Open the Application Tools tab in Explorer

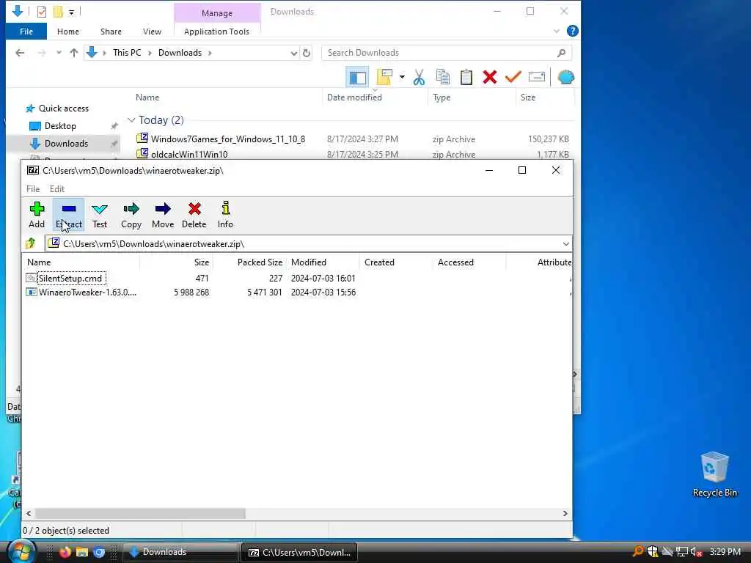[216, 32]
